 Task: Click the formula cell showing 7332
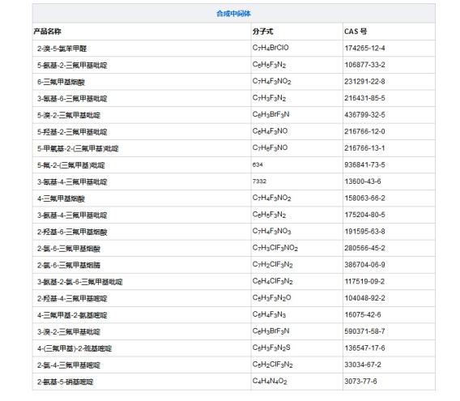[259, 181]
